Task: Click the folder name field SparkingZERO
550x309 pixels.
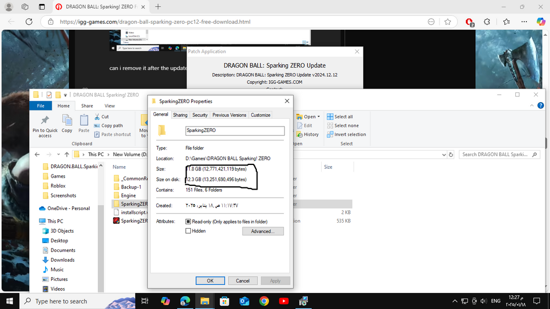Action: (x=235, y=130)
